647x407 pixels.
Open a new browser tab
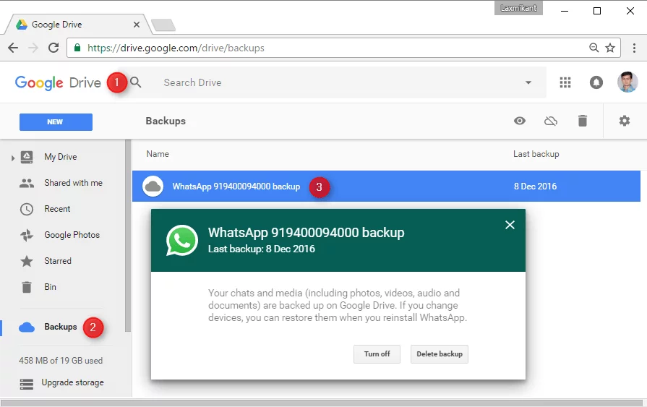pos(163,25)
